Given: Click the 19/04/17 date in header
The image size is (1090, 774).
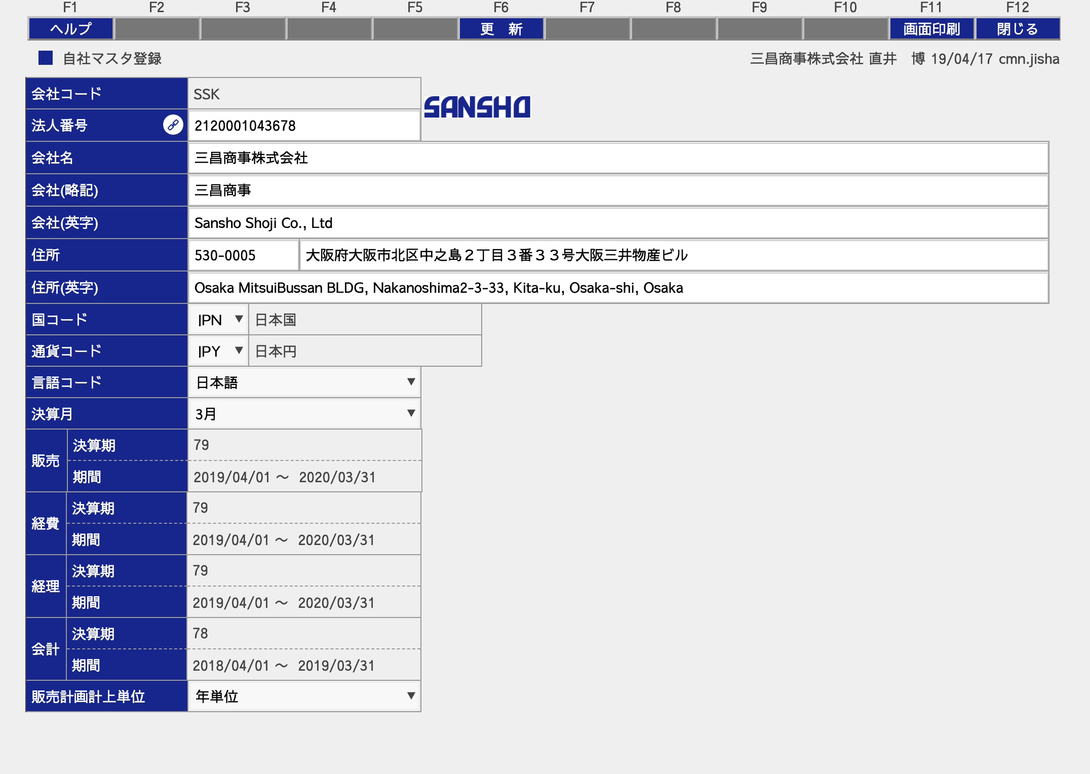Looking at the screenshot, I should 961,59.
